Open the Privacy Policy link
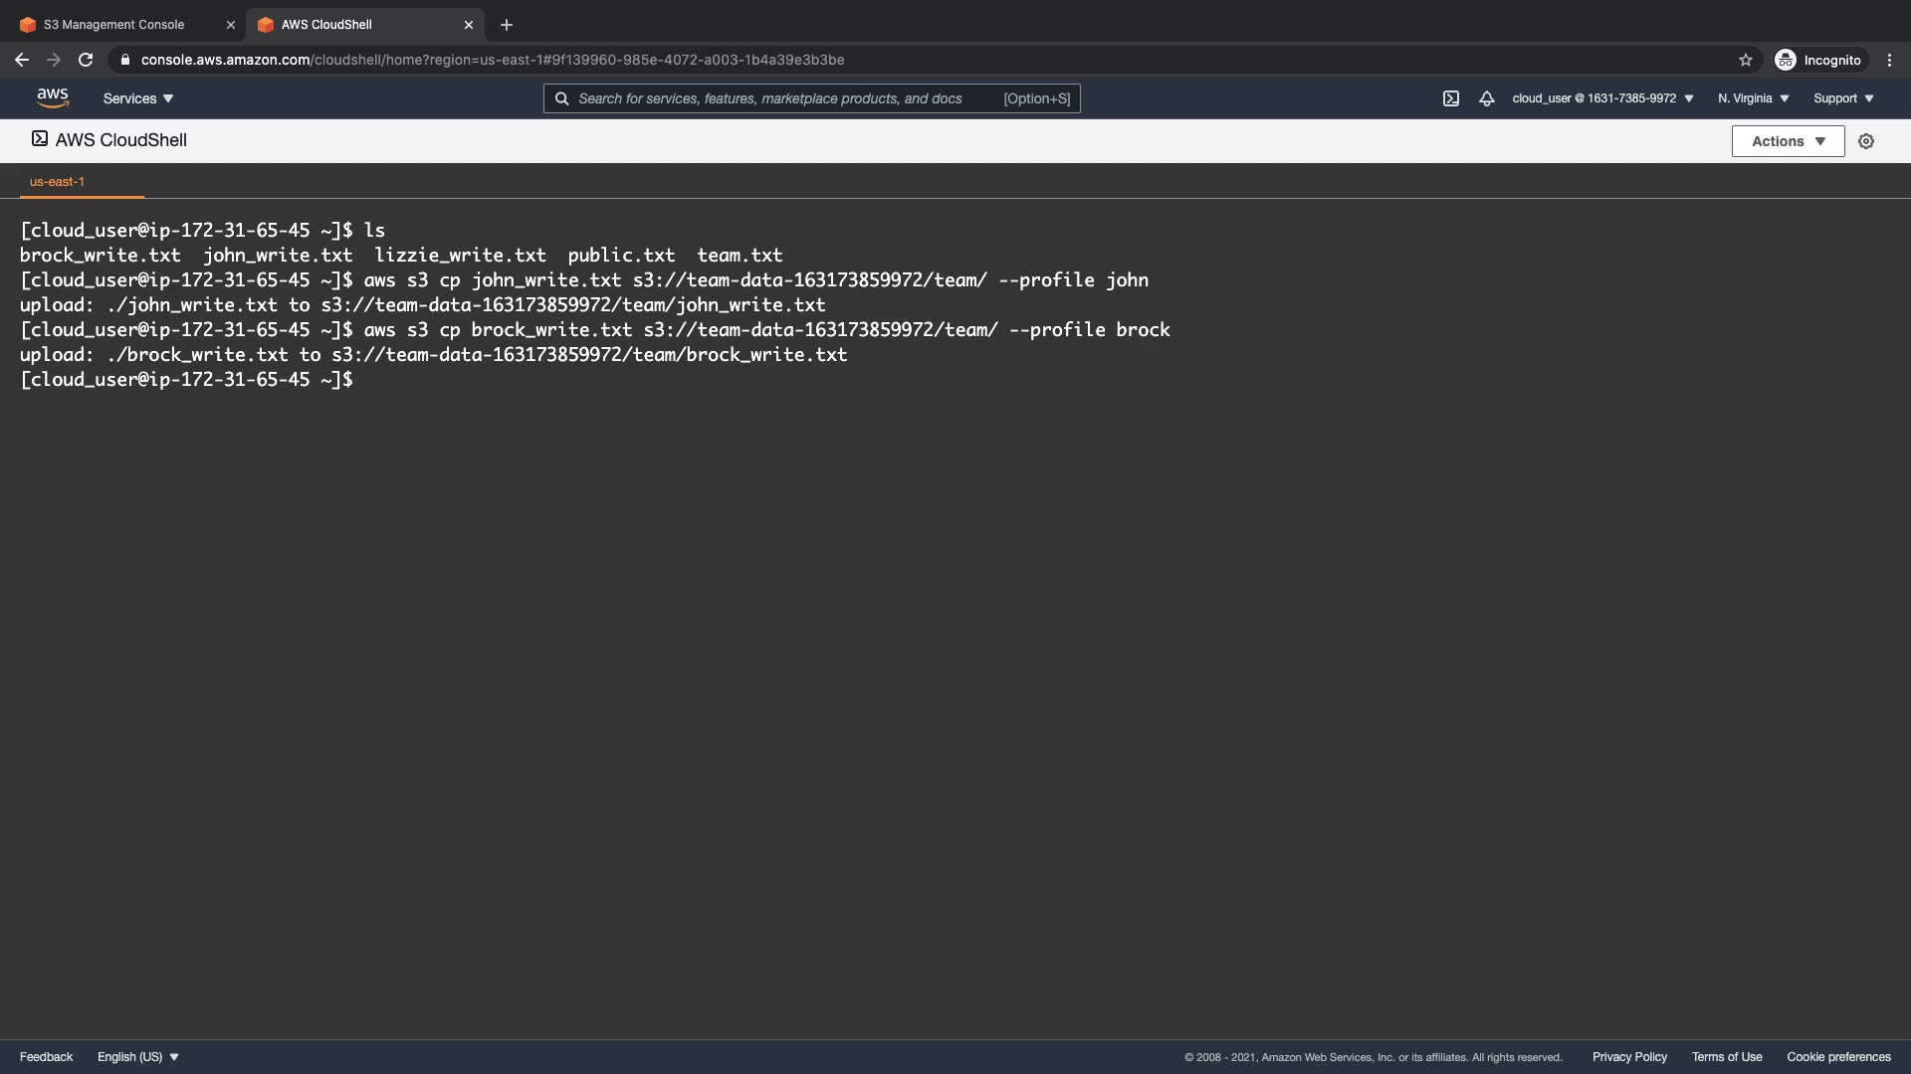The height and width of the screenshot is (1074, 1911). pyautogui.click(x=1629, y=1057)
